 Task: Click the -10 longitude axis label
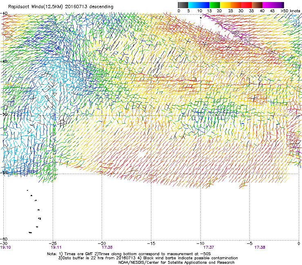pos(200,244)
